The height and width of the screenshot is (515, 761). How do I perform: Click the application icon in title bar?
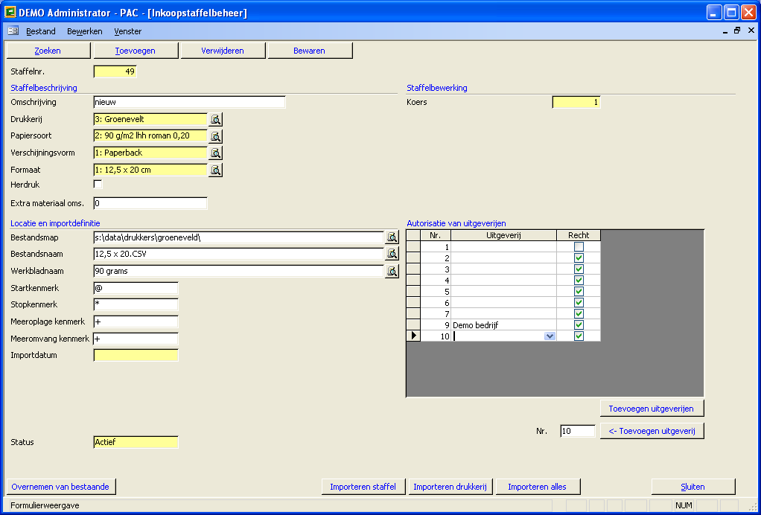coord(10,12)
